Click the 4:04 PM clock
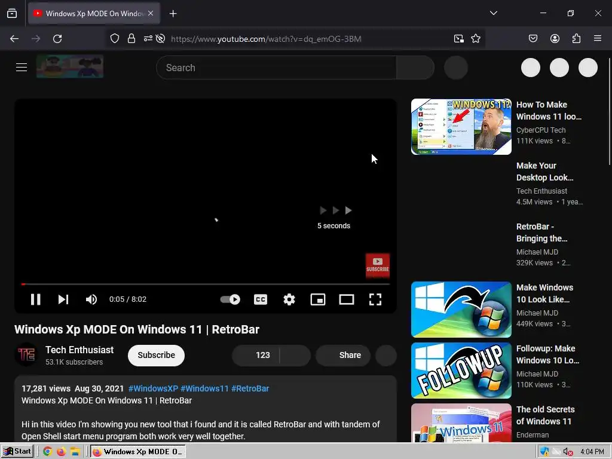Screen dimensions: 612x459 tap(592, 452)
